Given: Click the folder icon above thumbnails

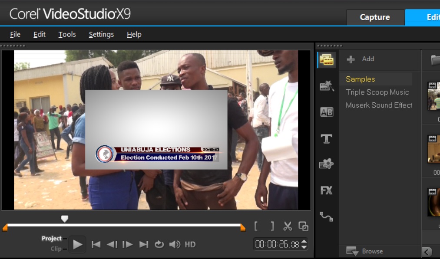Looking at the screenshot, I should tap(436, 60).
